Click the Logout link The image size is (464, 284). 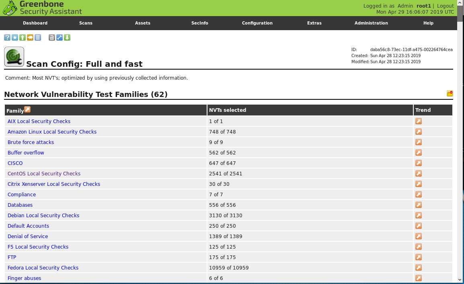(x=445, y=6)
